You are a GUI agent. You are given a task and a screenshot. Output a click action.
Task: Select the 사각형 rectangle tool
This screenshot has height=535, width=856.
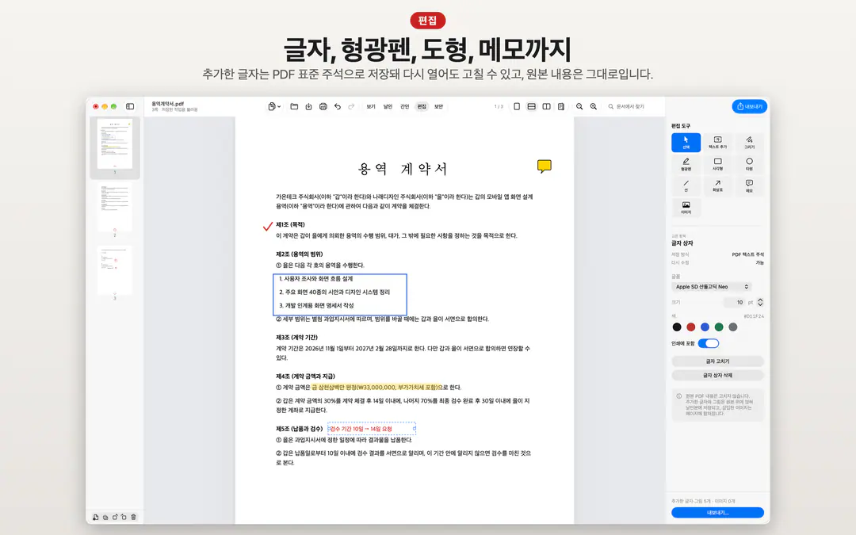point(718,164)
